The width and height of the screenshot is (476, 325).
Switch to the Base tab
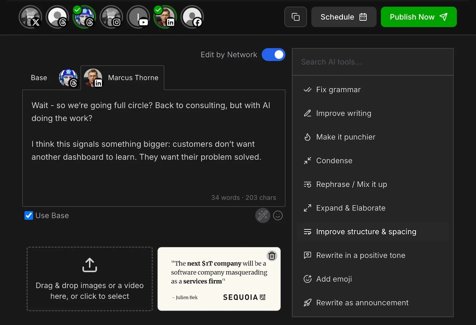coord(39,78)
